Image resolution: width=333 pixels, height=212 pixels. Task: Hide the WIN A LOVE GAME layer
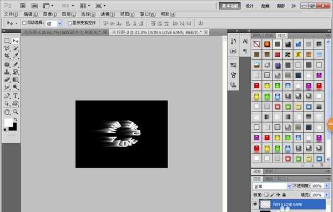255,204
